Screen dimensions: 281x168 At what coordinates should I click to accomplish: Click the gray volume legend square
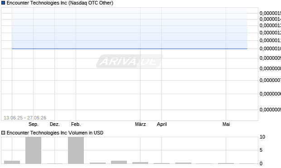point(3,133)
